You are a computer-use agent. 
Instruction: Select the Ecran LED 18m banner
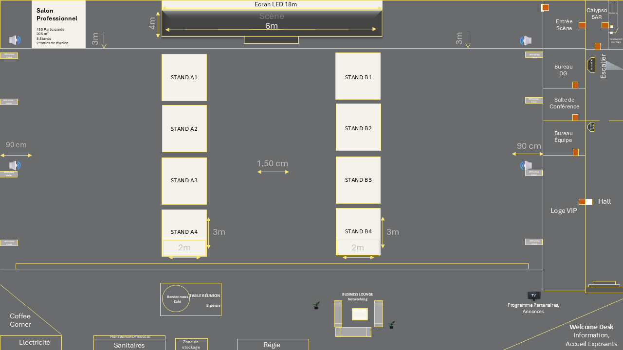(x=272, y=5)
